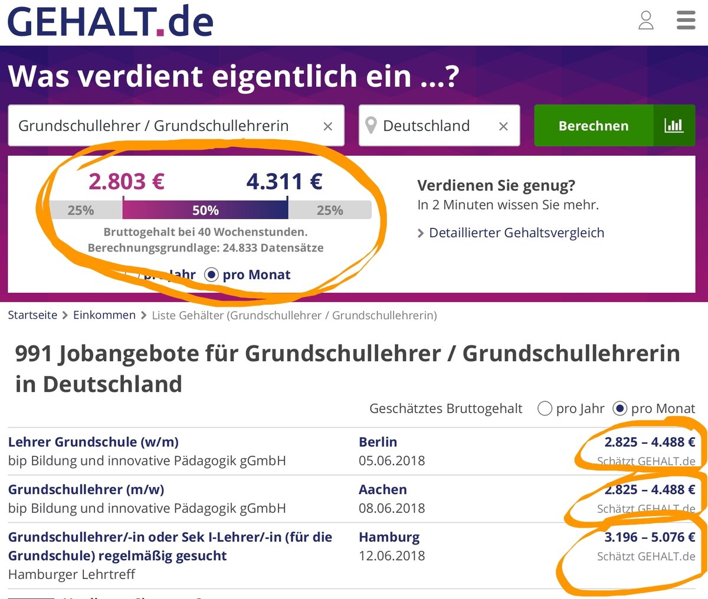Click 2.825 – 4.488 € in Berlin row

click(650, 442)
